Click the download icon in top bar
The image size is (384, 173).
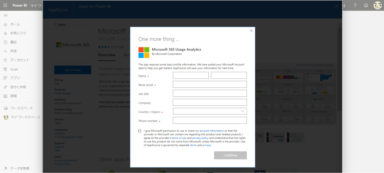pos(345,5)
